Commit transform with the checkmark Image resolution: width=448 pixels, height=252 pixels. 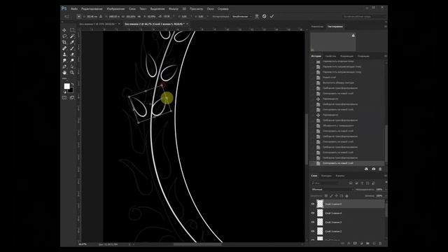272,16
